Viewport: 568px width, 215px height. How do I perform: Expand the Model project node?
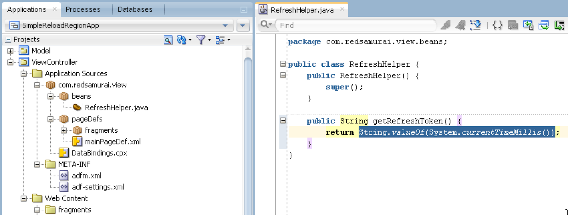pos(10,51)
